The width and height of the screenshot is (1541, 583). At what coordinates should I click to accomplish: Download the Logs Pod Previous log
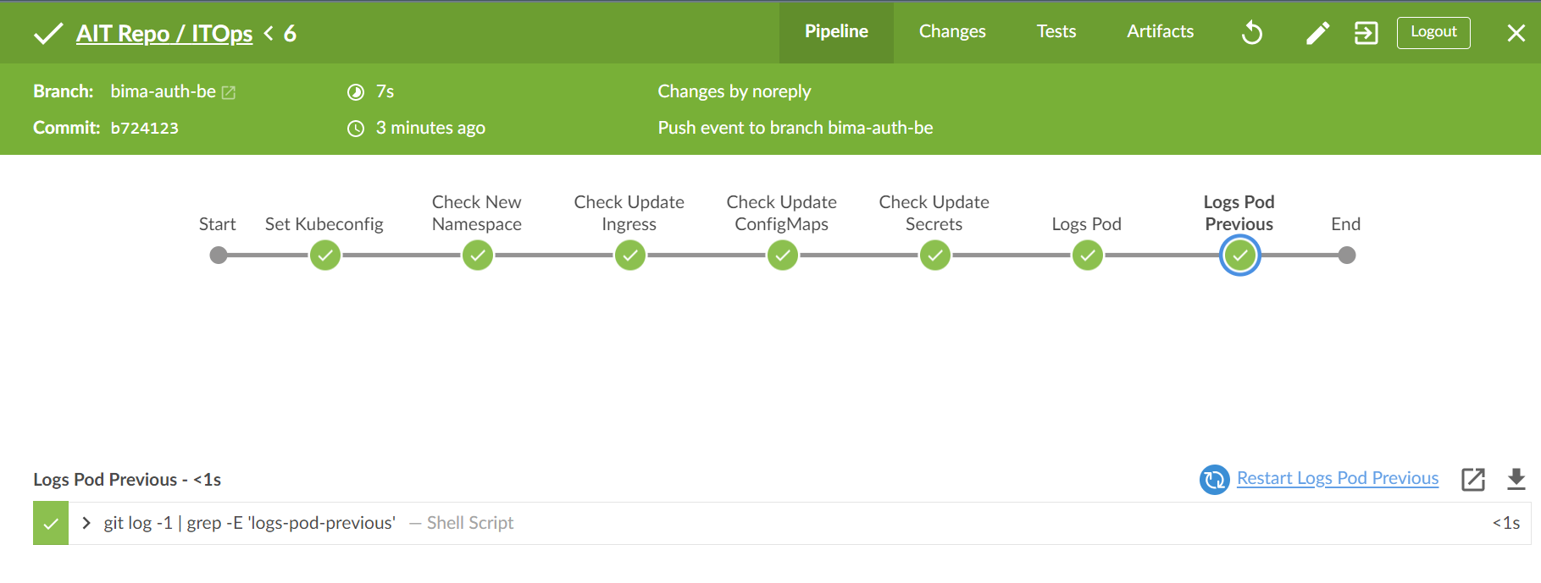coord(1516,479)
